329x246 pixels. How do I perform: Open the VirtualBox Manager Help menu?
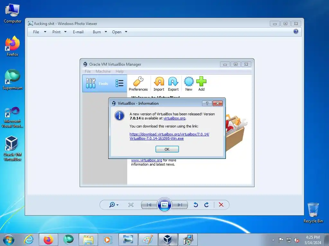click(x=120, y=71)
